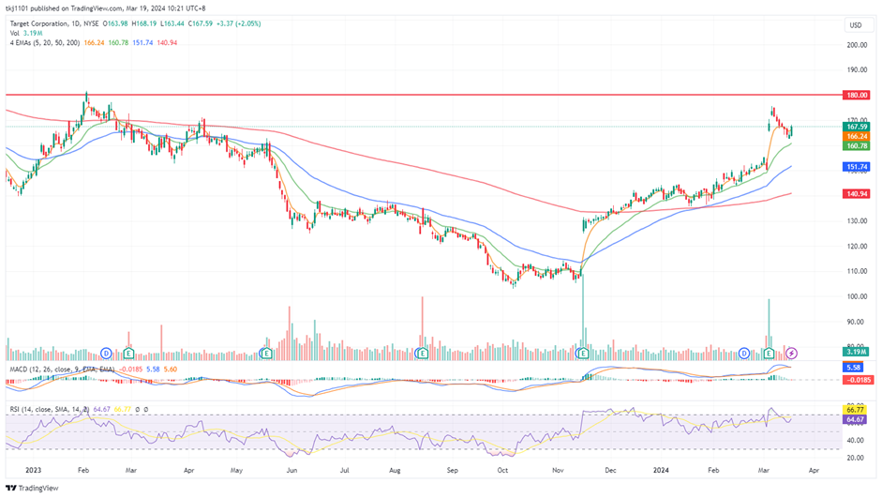Click the earnings marker in late February 2023
Image resolution: width=882 pixels, height=498 pixels.
(x=128, y=353)
